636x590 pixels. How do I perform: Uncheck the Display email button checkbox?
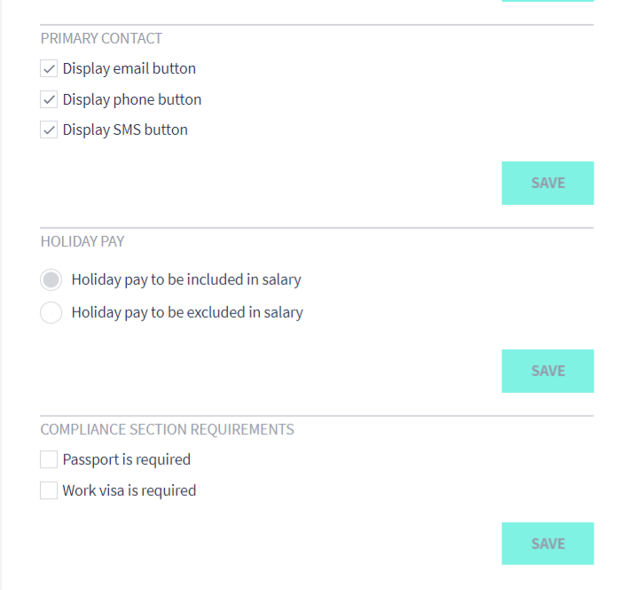click(x=49, y=69)
